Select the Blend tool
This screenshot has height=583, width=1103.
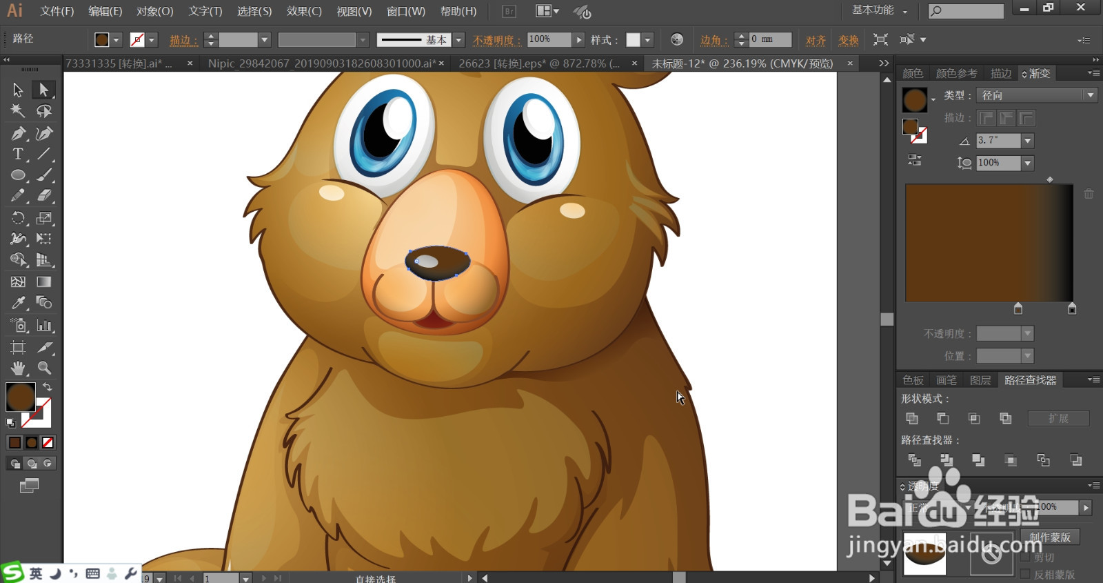pyautogui.click(x=44, y=303)
